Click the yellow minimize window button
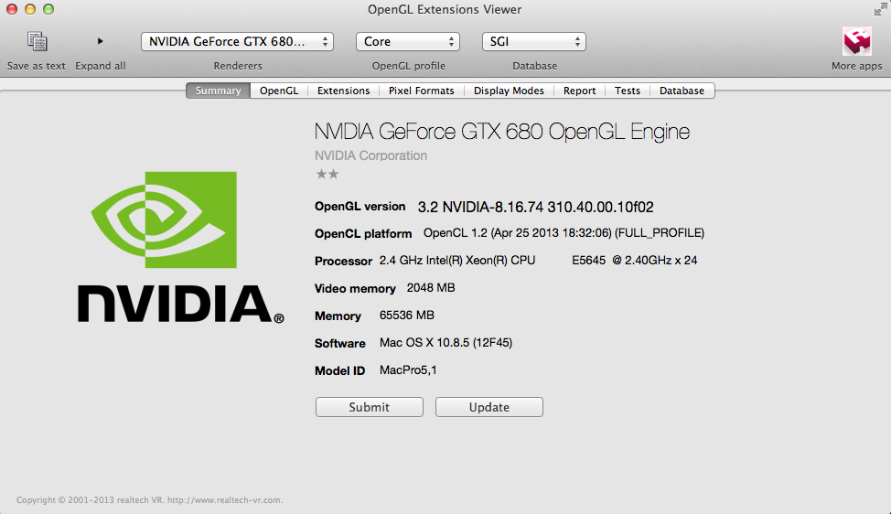This screenshot has height=514, width=891. coord(30,9)
